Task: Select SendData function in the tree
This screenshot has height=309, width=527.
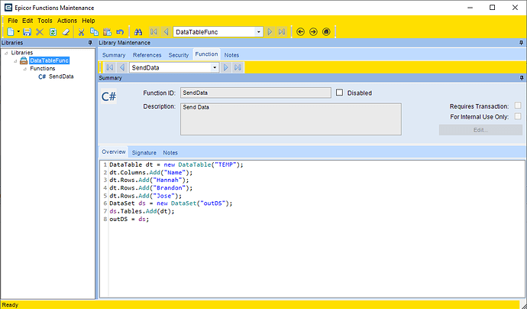Action: click(61, 76)
